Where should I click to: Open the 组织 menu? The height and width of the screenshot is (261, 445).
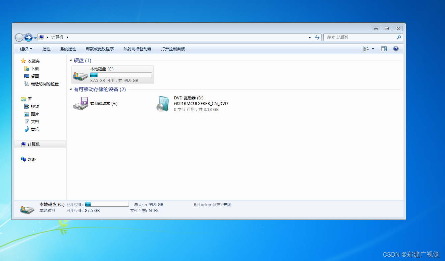tap(26, 49)
